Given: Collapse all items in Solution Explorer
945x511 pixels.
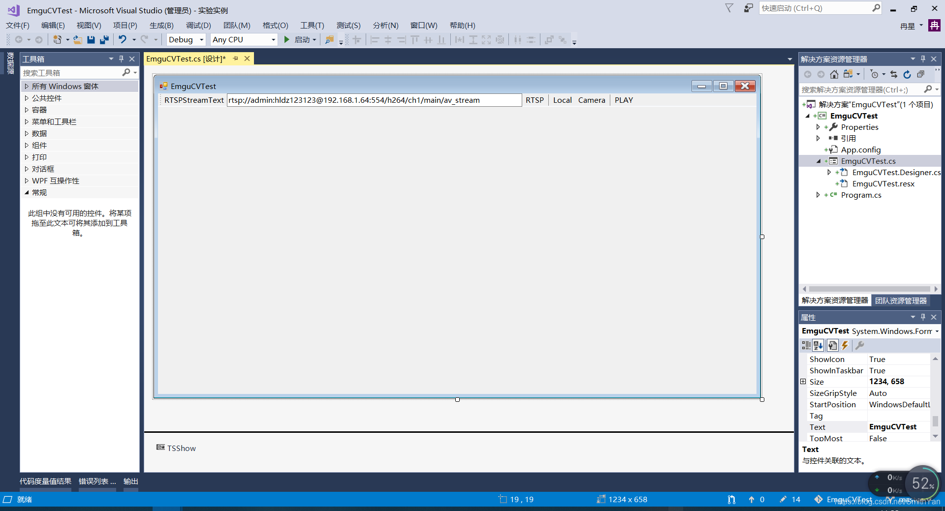Looking at the screenshot, I should pos(920,74).
